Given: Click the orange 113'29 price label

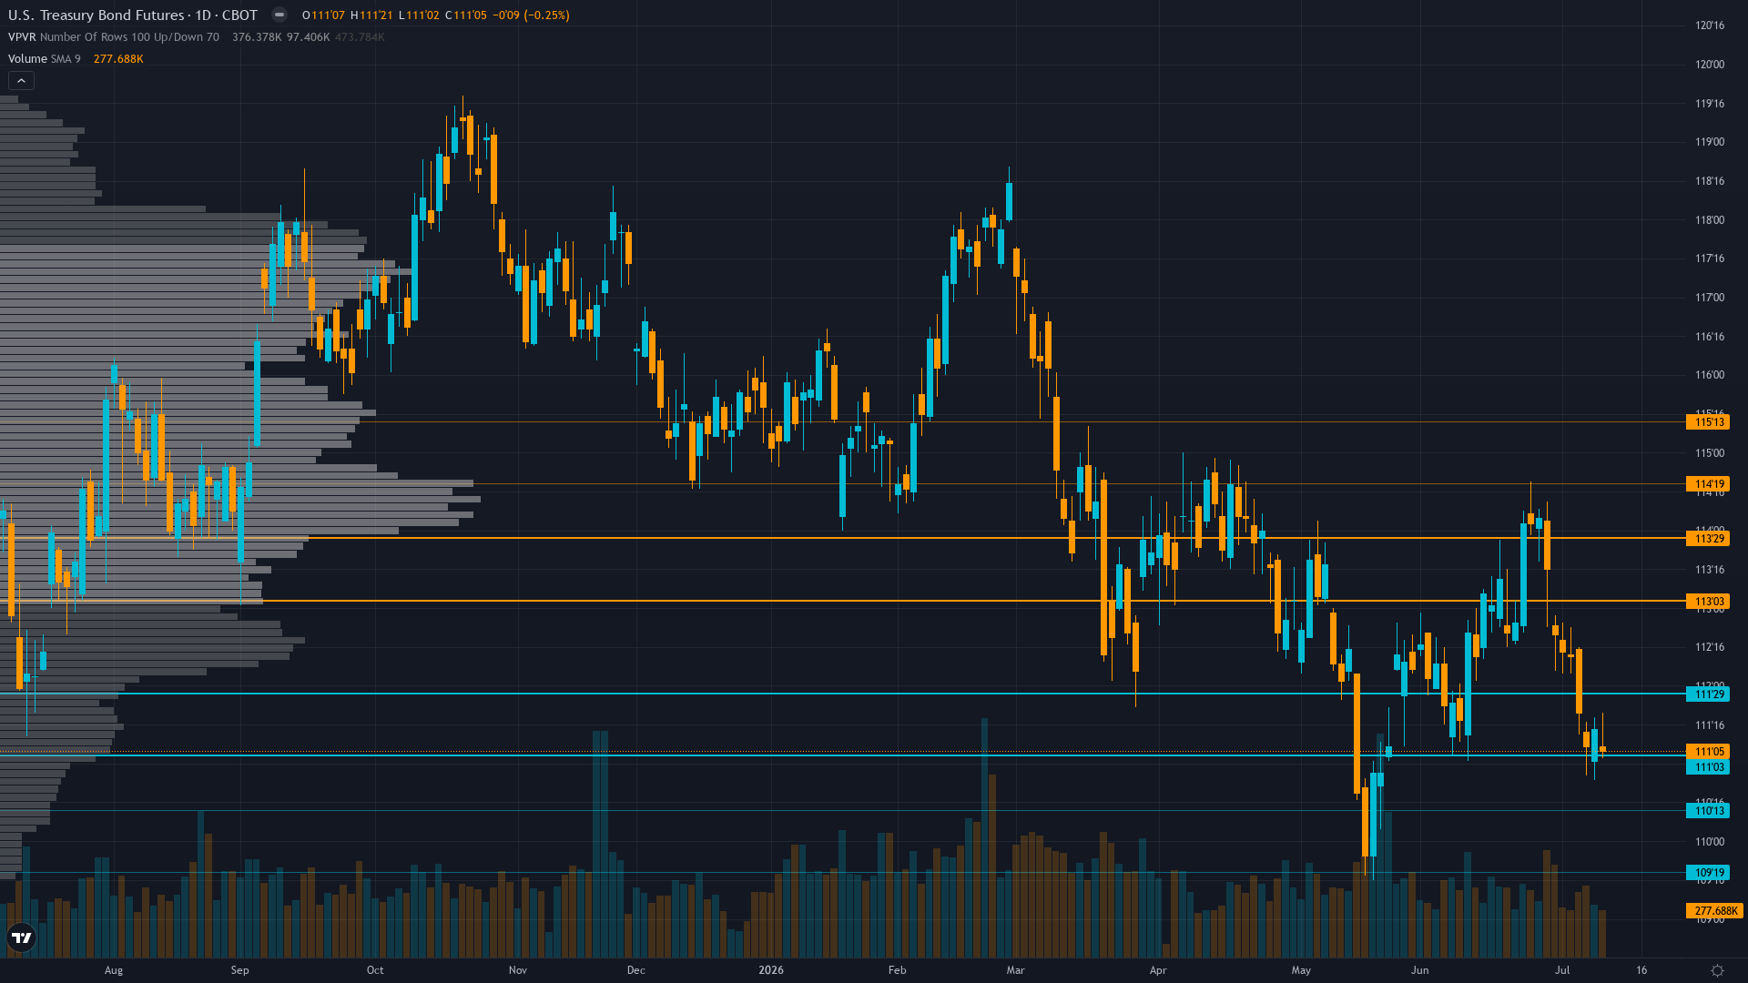Looking at the screenshot, I should [x=1708, y=539].
